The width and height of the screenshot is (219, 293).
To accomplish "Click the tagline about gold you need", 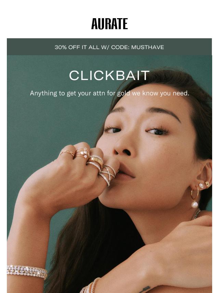I will [109, 93].
